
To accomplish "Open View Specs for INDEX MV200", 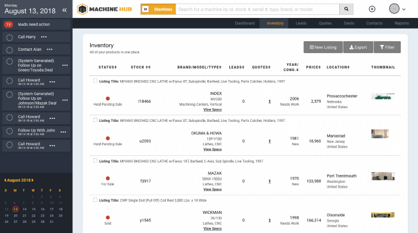I will (213, 109).
